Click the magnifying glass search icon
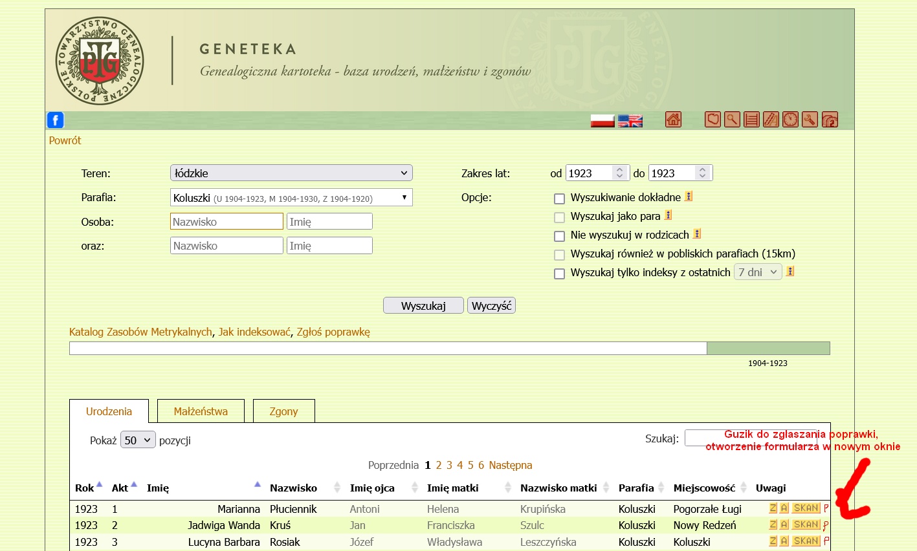This screenshot has width=917, height=551. pyautogui.click(x=732, y=120)
